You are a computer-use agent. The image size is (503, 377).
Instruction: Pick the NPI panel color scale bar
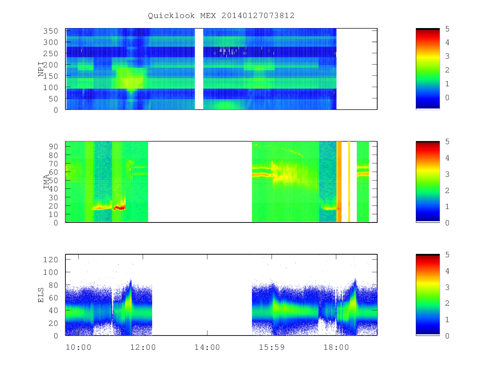tap(428, 69)
